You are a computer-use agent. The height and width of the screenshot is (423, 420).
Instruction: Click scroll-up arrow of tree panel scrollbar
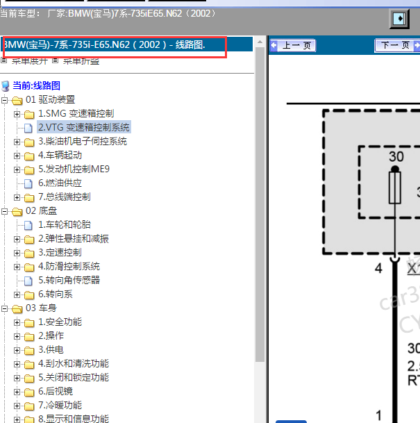click(x=260, y=42)
